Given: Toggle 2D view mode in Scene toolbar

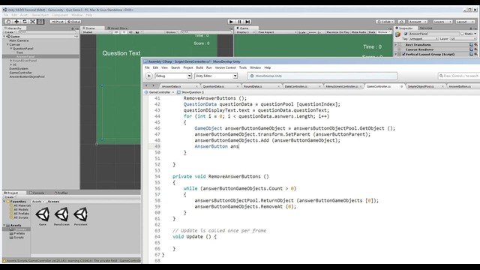Looking at the screenshot, I should (116, 32).
